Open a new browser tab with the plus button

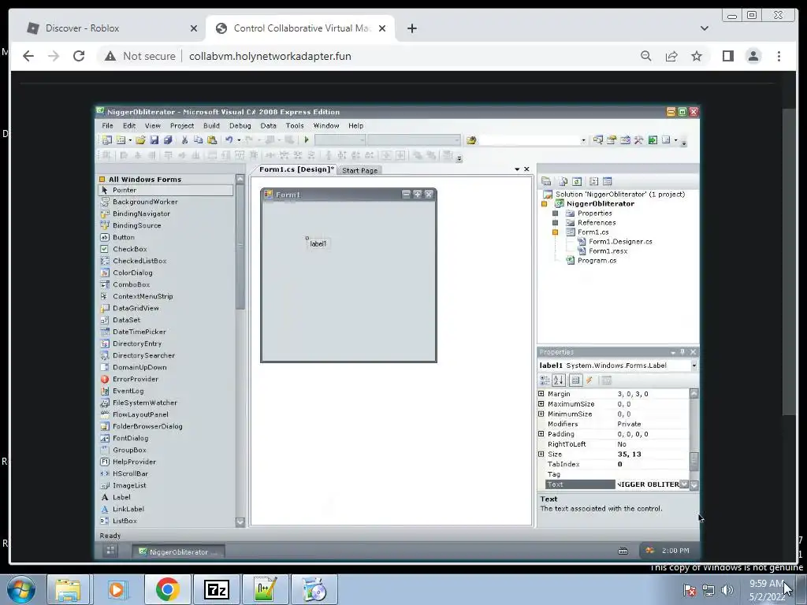[411, 28]
